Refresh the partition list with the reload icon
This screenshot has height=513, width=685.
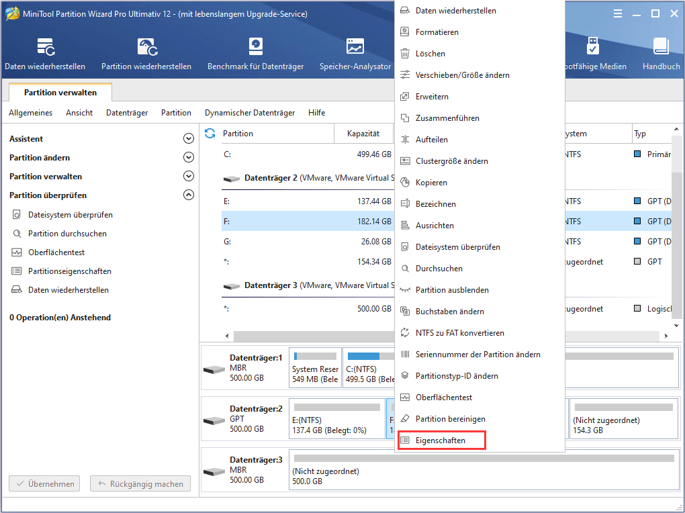pyautogui.click(x=210, y=133)
